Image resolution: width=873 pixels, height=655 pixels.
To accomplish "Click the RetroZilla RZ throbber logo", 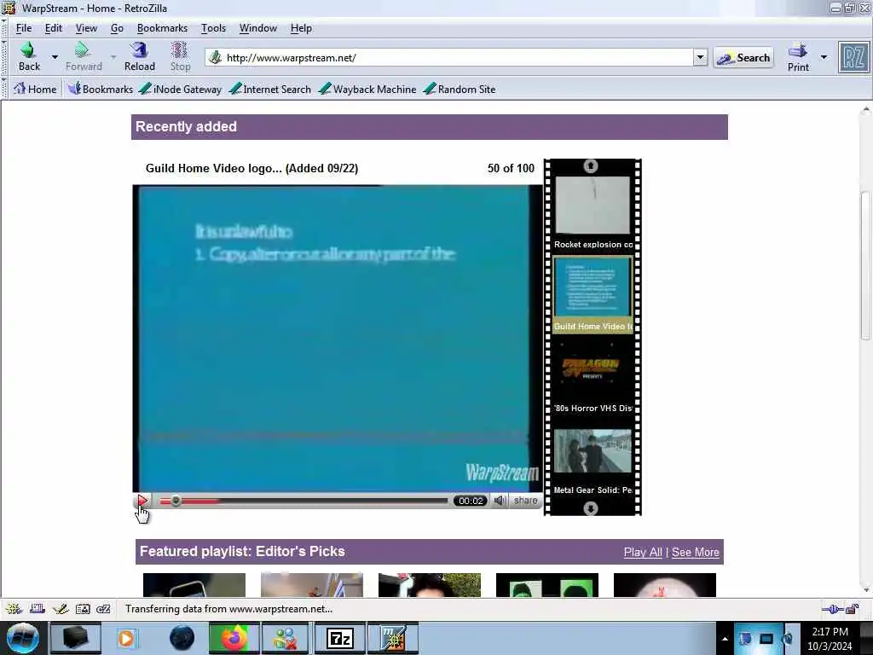I will (853, 57).
